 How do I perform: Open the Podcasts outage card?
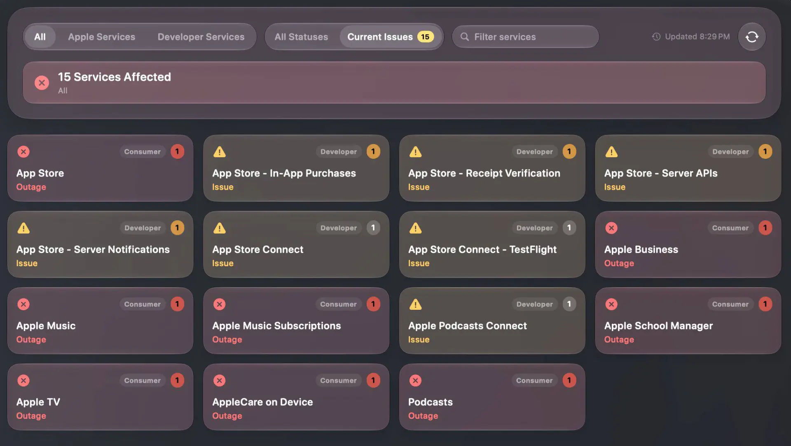(492, 397)
